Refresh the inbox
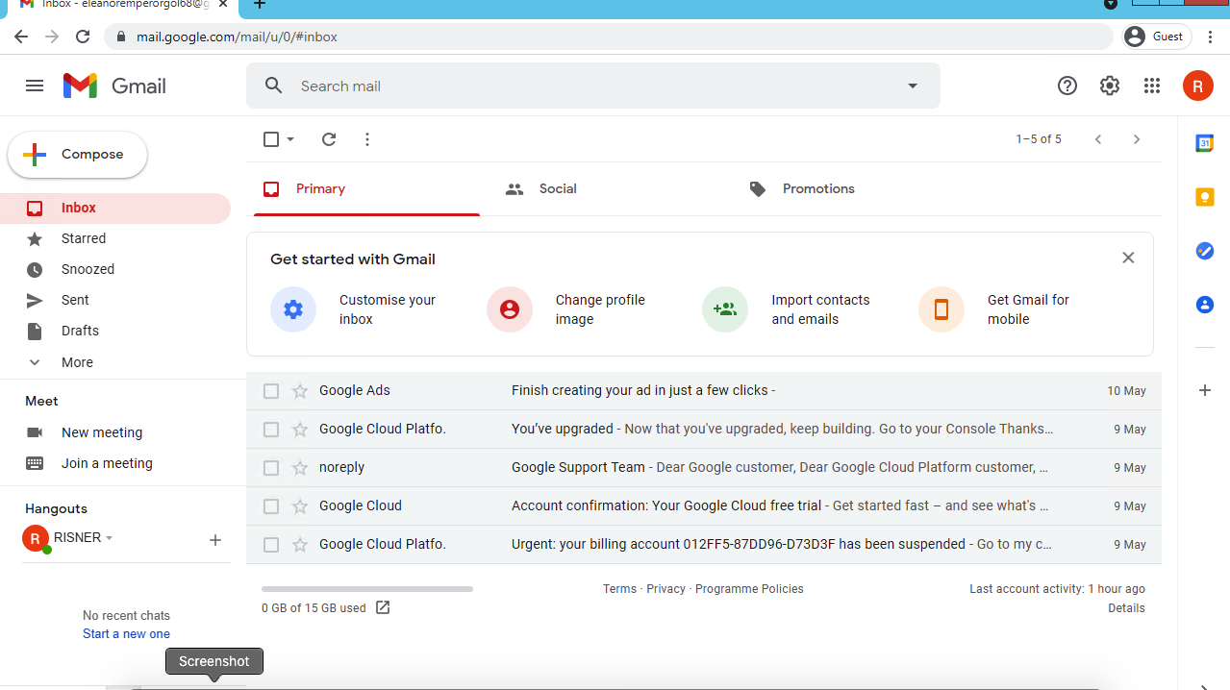The height and width of the screenshot is (690, 1230). (x=329, y=139)
